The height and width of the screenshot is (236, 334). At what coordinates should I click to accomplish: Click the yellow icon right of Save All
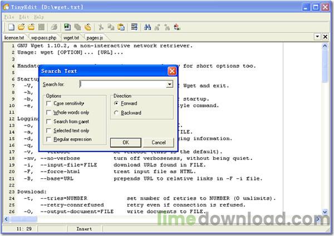click(x=87, y=27)
